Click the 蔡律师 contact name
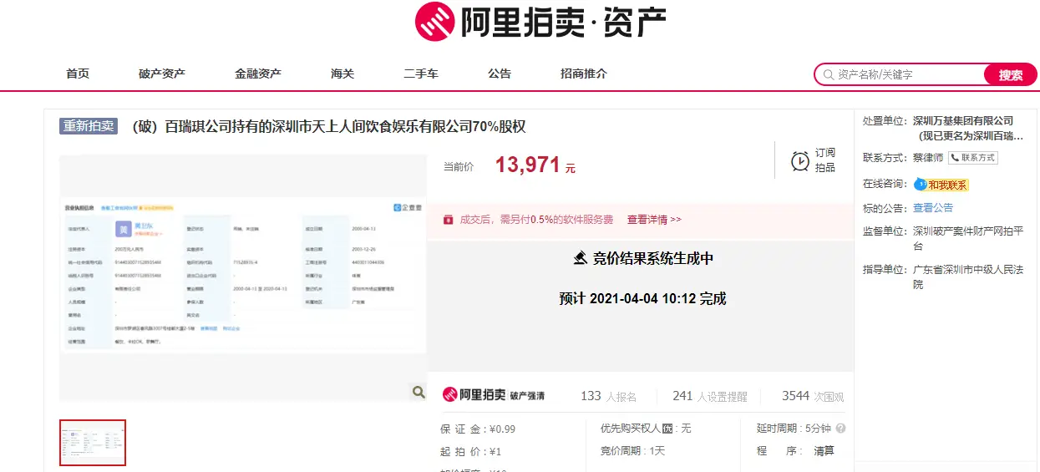The height and width of the screenshot is (472, 1040). point(928,157)
